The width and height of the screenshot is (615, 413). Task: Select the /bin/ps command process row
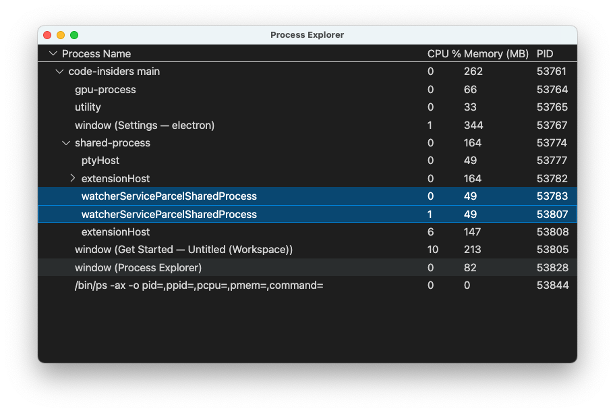(199, 285)
